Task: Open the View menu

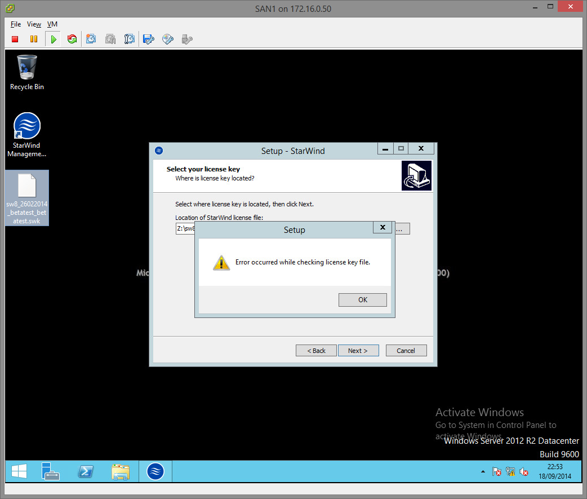Action: [x=34, y=24]
